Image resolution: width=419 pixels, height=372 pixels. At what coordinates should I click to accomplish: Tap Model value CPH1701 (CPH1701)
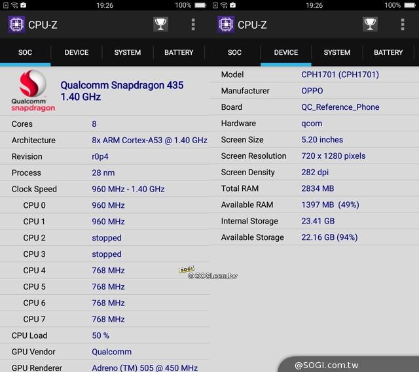340,75
